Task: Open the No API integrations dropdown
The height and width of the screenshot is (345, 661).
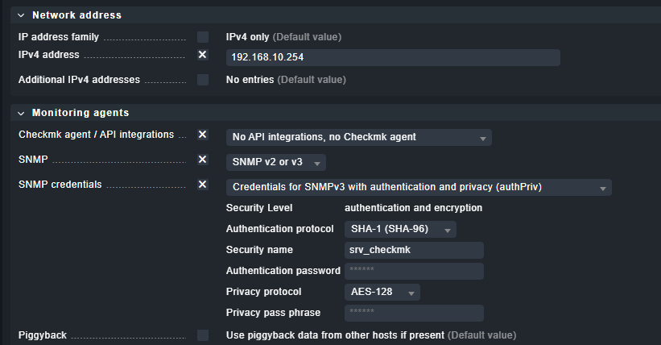Action: (x=358, y=137)
